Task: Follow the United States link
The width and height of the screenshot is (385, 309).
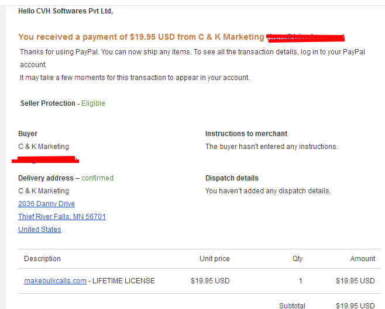Action: [x=40, y=230]
